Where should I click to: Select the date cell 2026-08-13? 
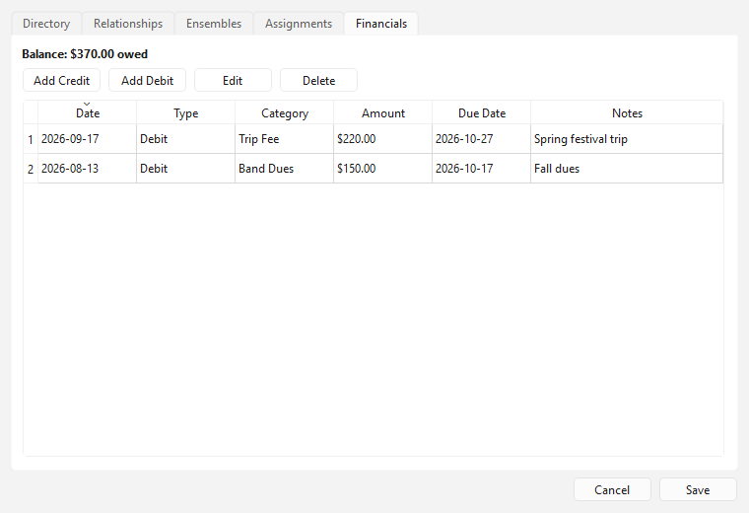[88, 169]
